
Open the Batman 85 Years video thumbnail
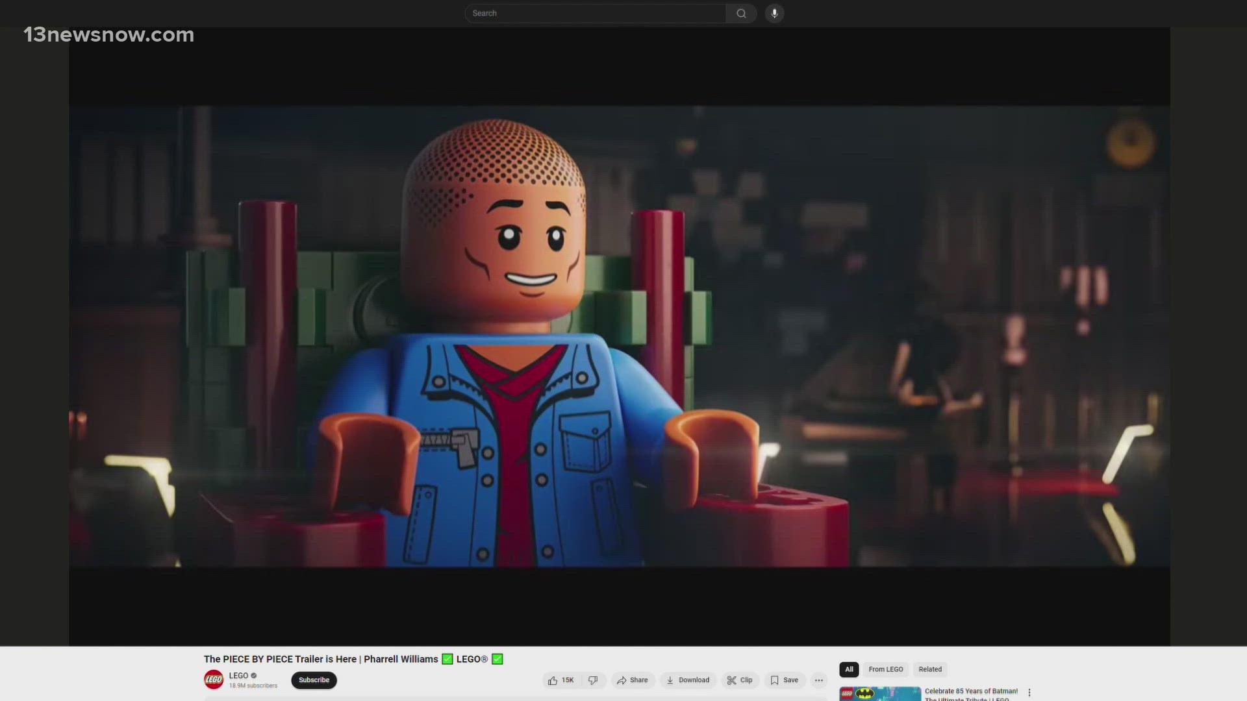(880, 694)
